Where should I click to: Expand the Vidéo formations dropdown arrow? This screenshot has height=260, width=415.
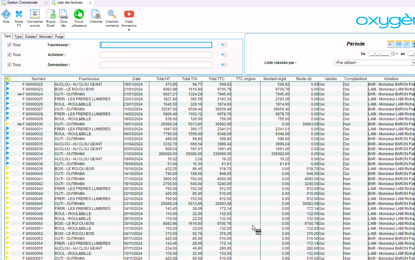[x=129, y=30]
